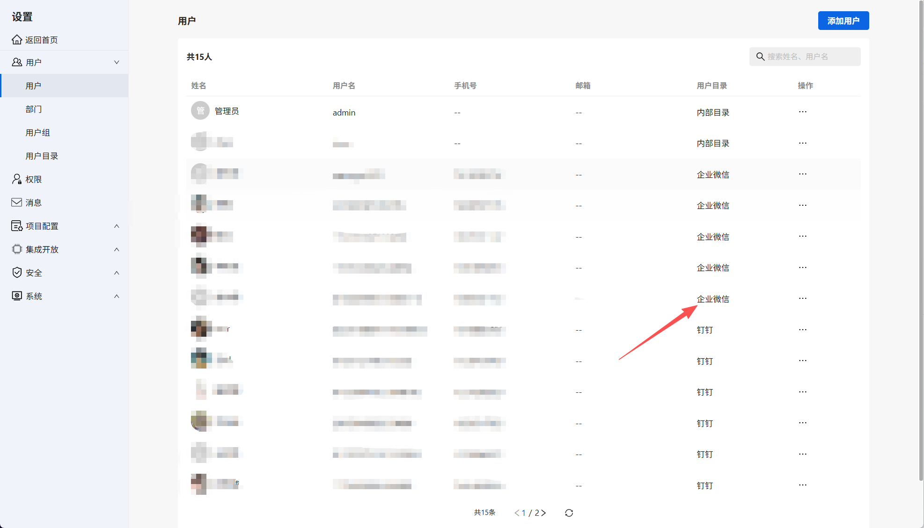
Task: Collapse the 用户 sidebar section chevron
Action: 117,62
